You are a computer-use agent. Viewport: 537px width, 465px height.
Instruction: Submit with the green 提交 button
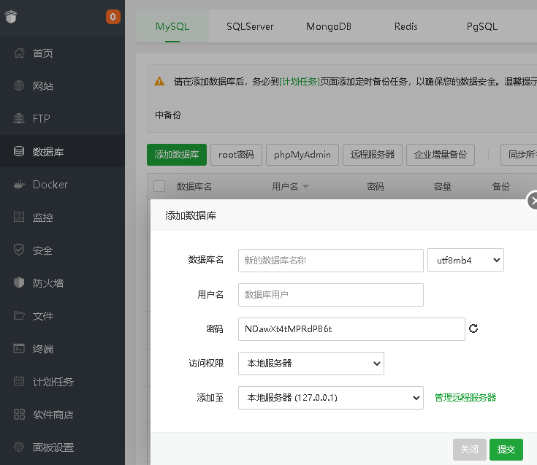pyautogui.click(x=506, y=449)
